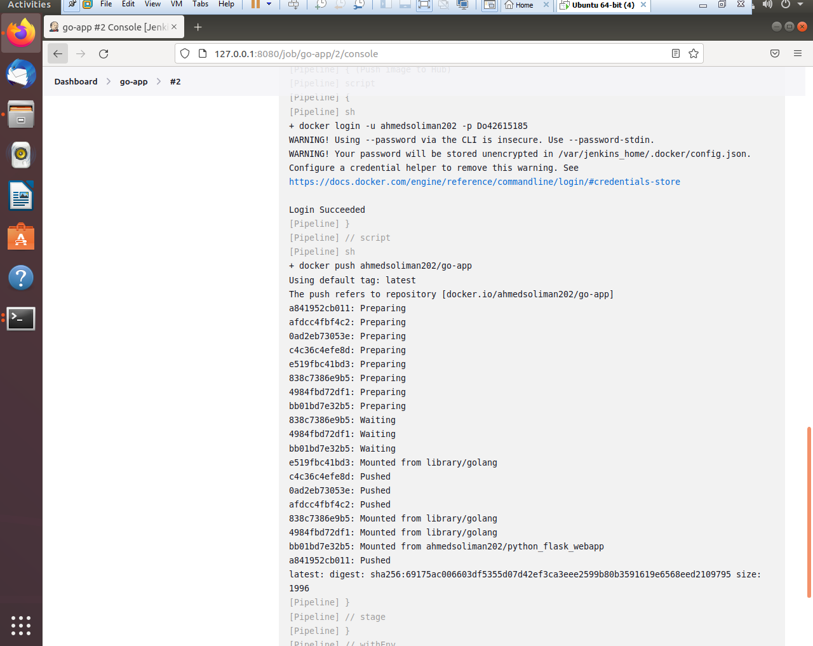Click the '[Pipeline] // stage' line

pyautogui.click(x=337, y=617)
